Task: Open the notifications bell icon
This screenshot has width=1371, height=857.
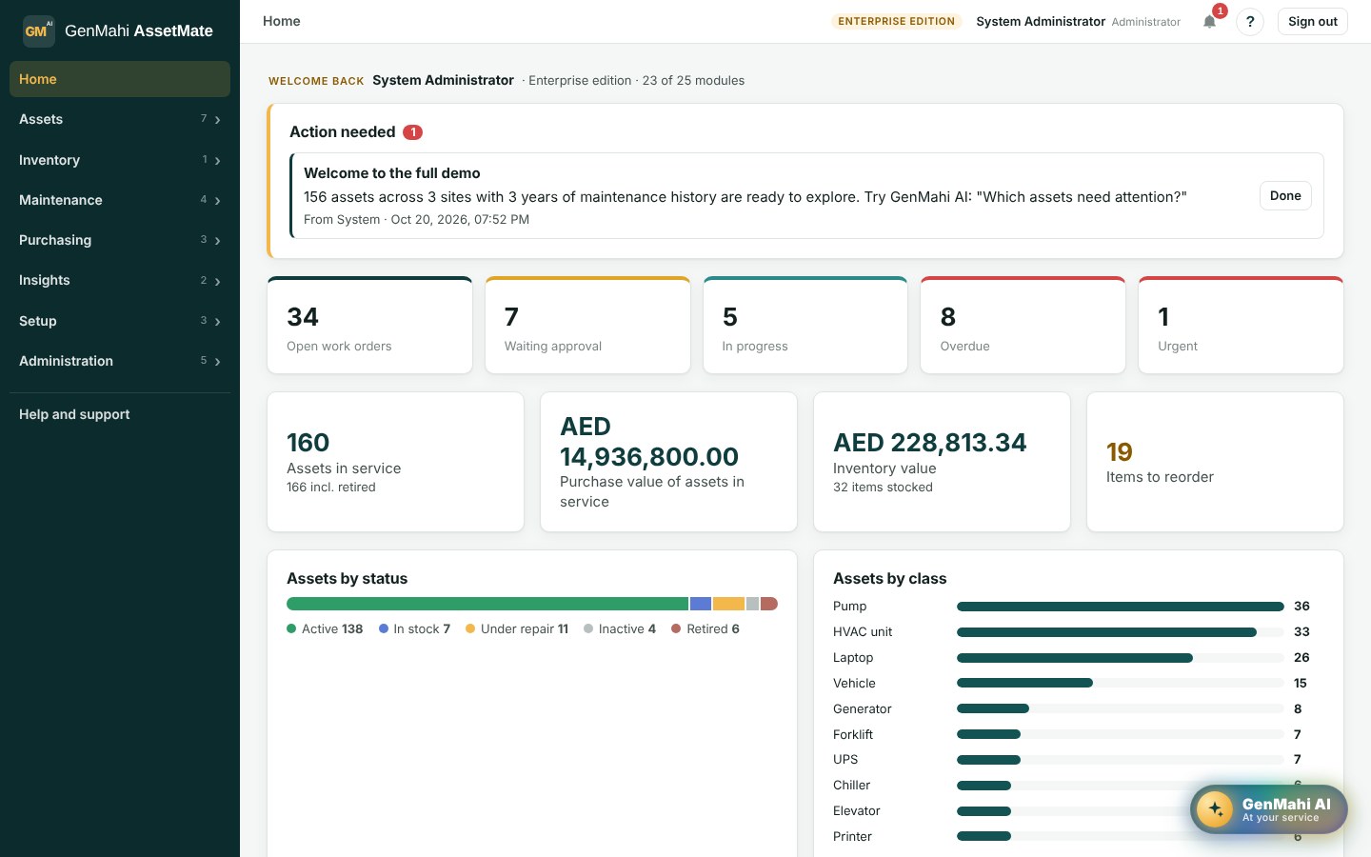Action: pos(1209,21)
